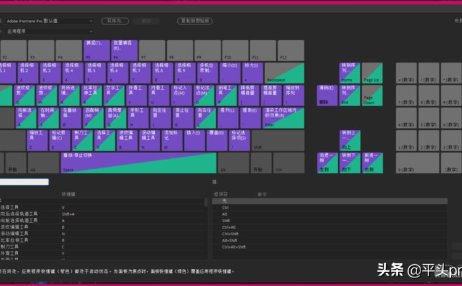Click the 复制到剪贴板 button
Image resolution: width=462 pixels, height=286 pixels.
[195, 21]
